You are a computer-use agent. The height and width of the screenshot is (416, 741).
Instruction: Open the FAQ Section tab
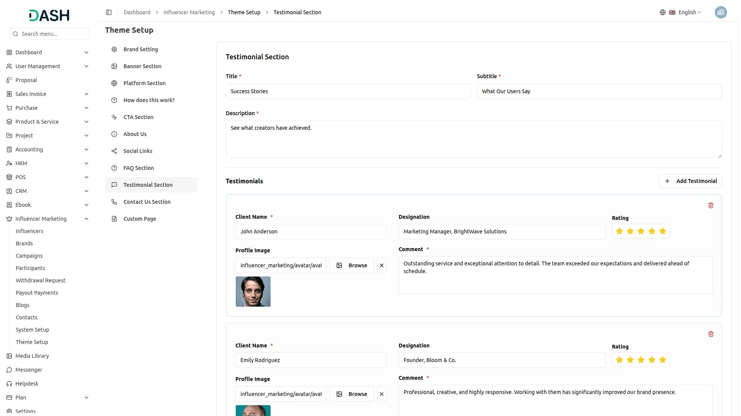(x=139, y=168)
